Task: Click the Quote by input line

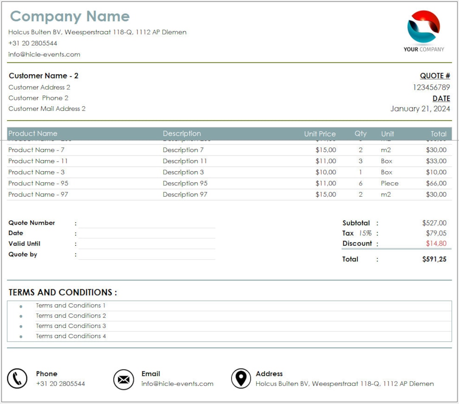Action: click(x=147, y=255)
